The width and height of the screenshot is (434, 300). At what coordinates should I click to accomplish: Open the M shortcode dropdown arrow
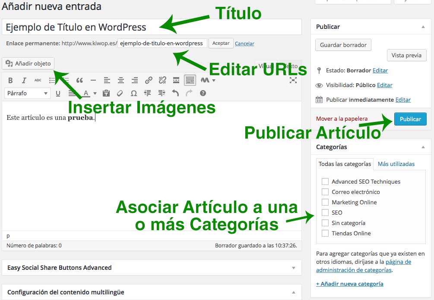(214, 81)
